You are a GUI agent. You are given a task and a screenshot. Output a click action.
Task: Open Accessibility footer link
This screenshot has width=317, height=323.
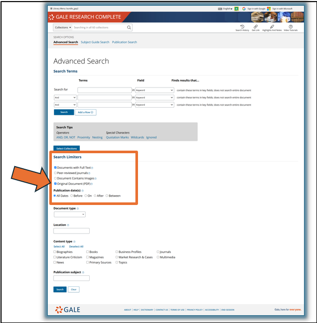click(212, 310)
